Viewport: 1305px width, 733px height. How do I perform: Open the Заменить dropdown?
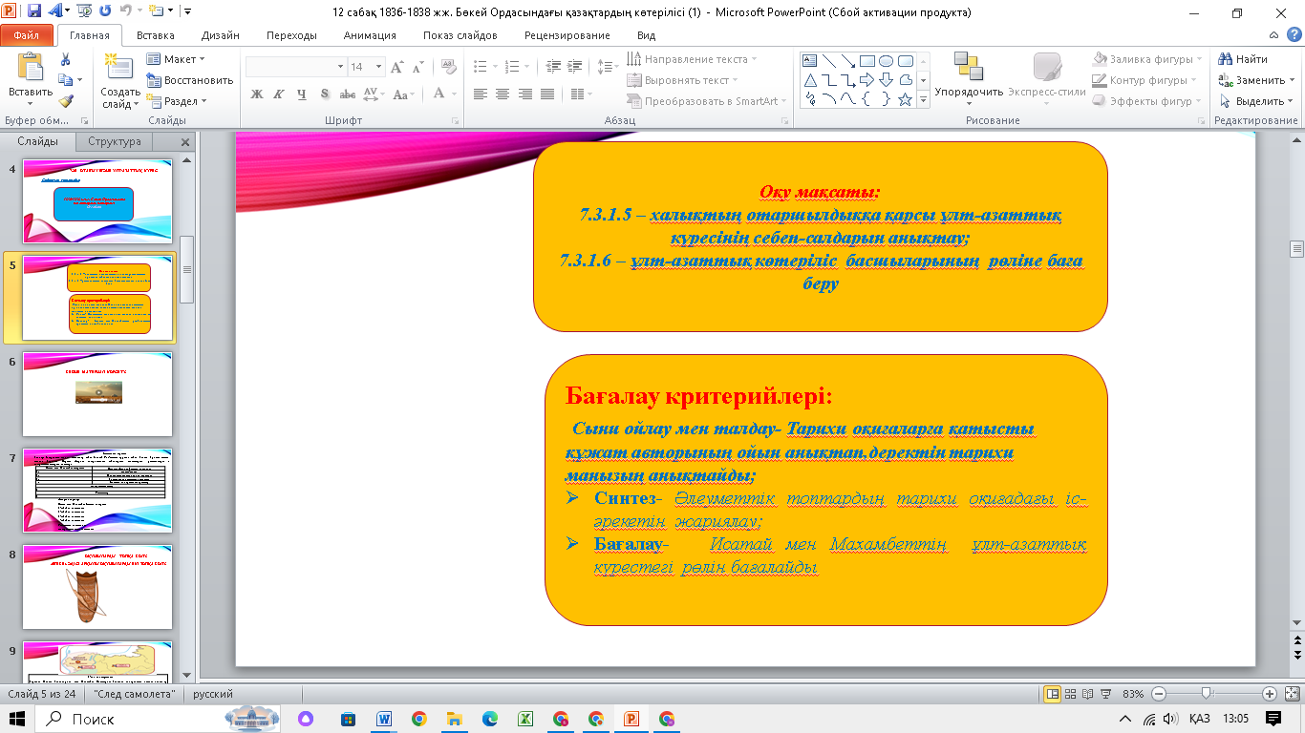[1257, 80]
